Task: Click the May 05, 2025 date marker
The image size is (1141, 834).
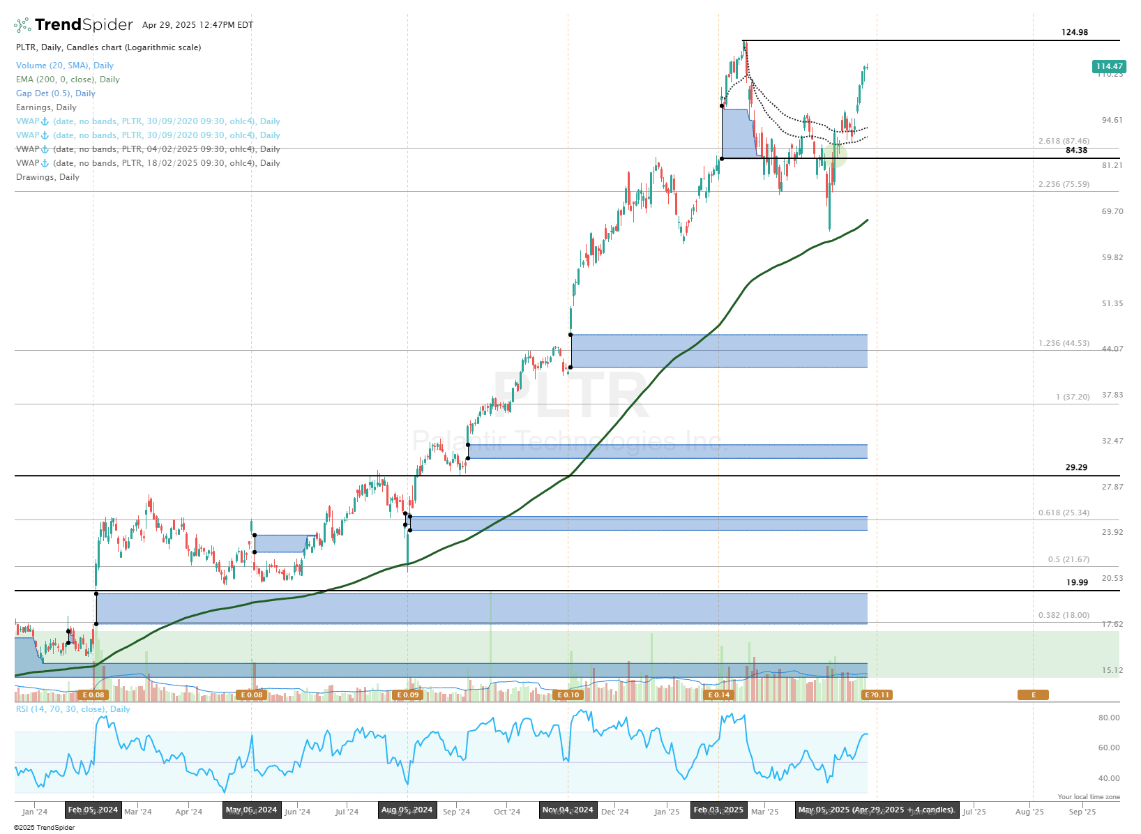Action: pyautogui.click(x=877, y=810)
